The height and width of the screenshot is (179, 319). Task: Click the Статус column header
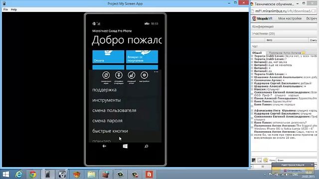click(313, 40)
